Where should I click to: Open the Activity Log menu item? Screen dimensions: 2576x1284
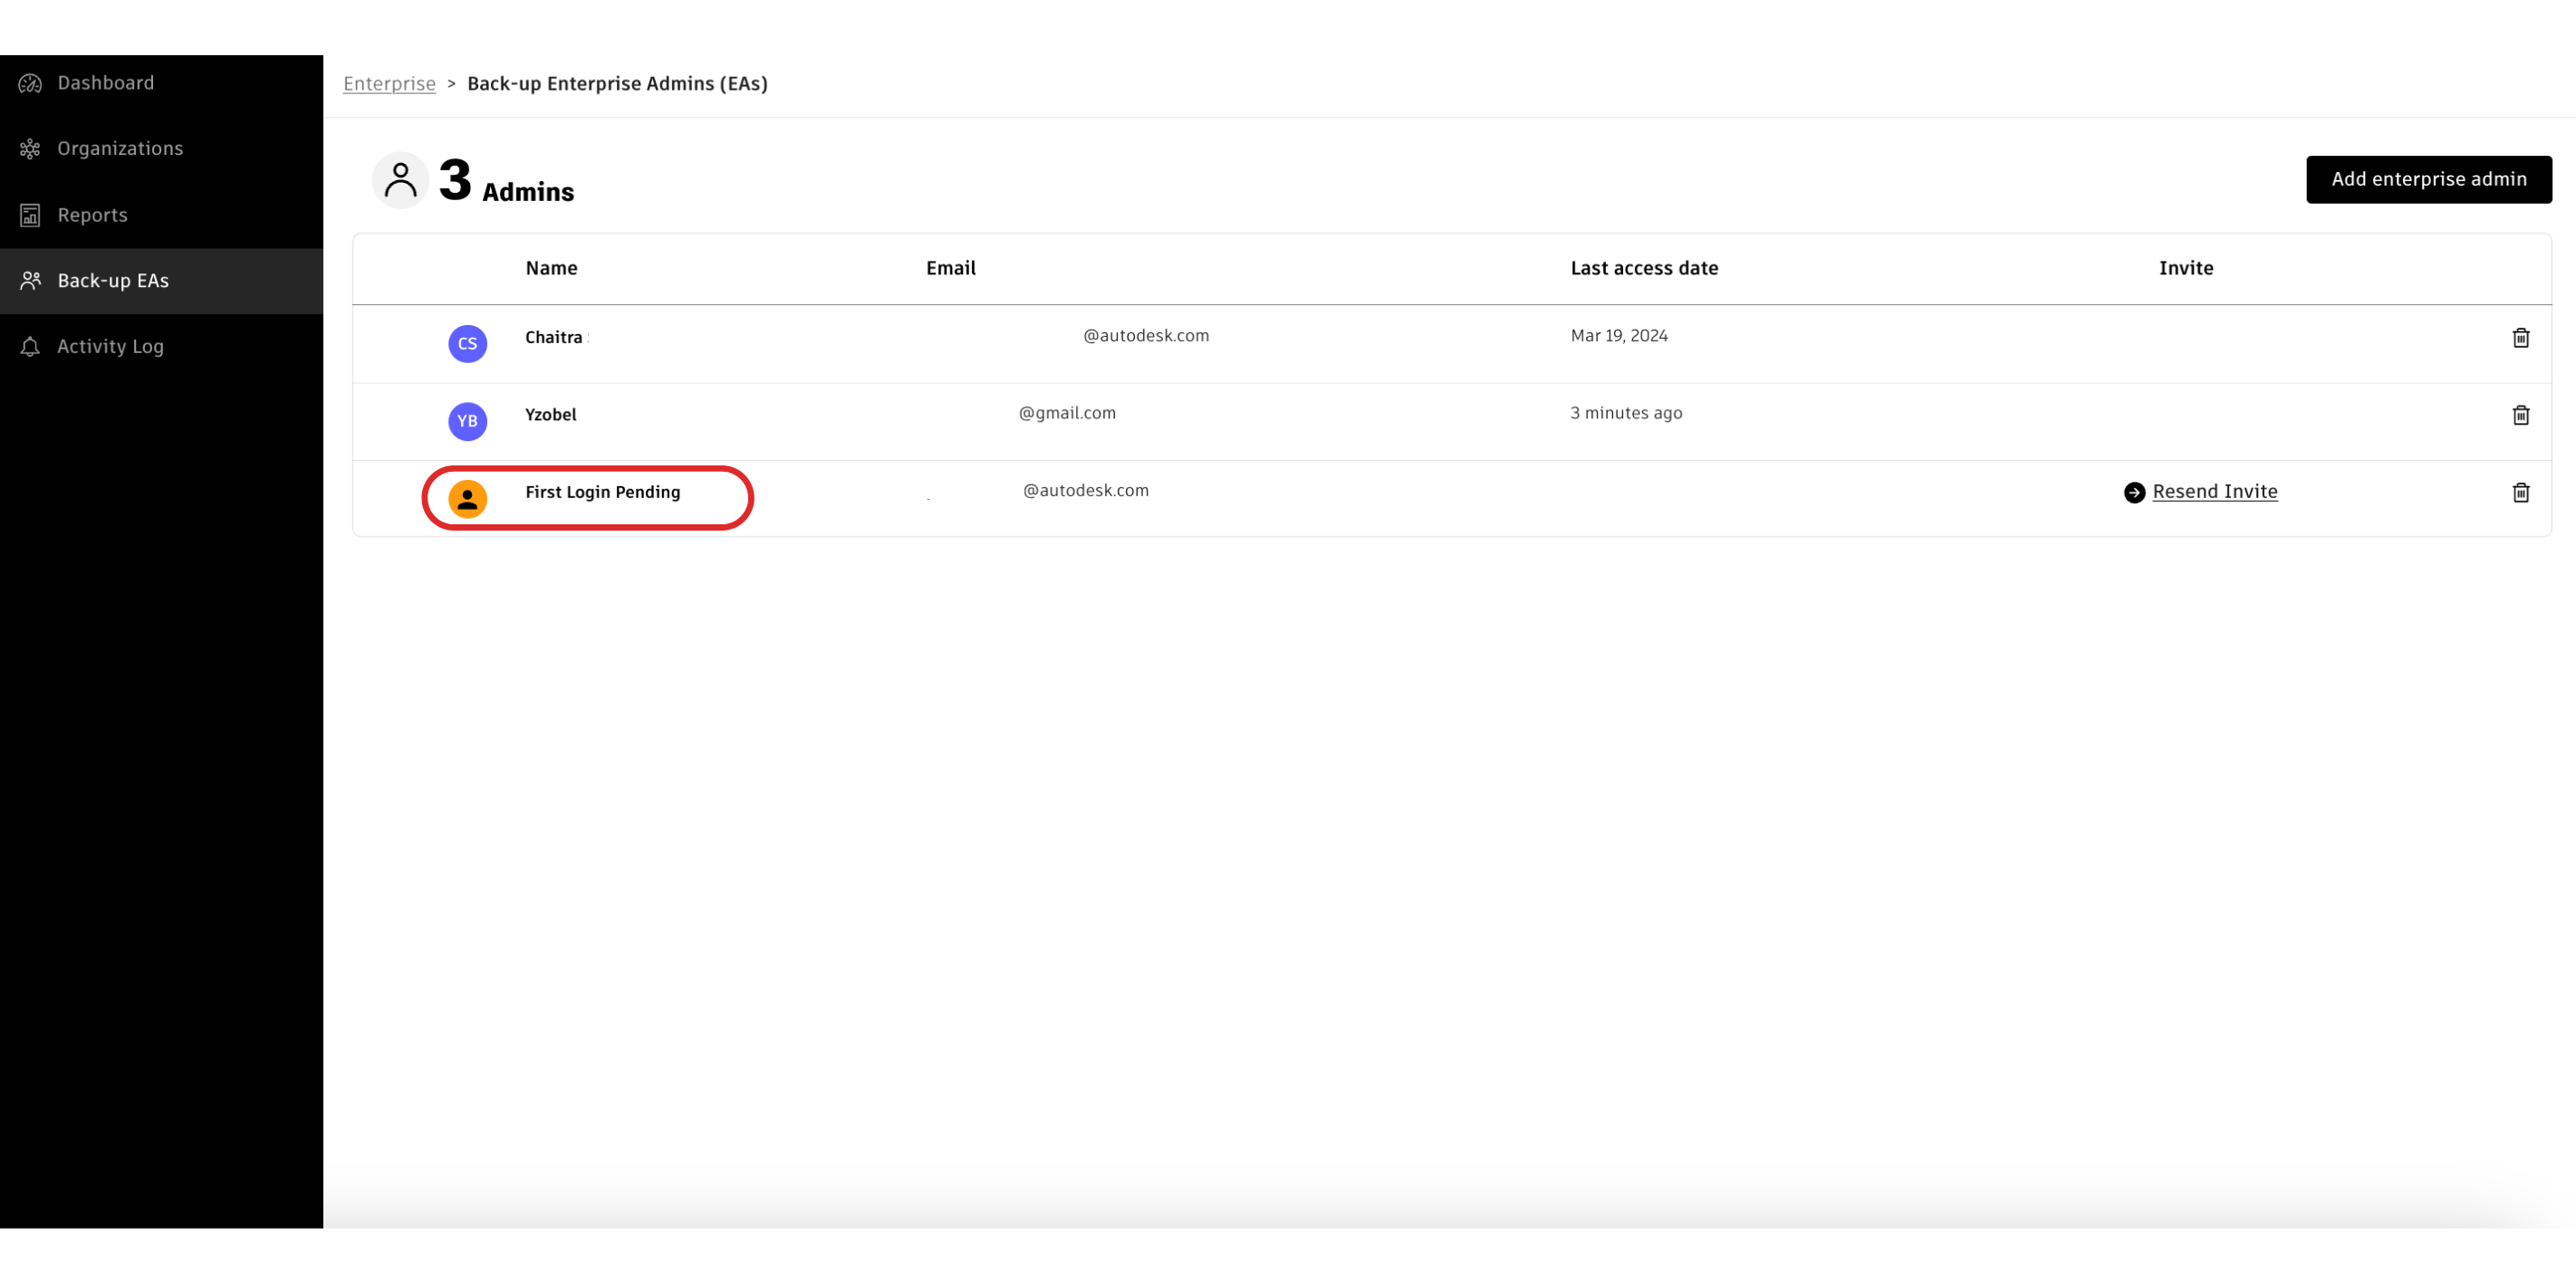[x=110, y=347]
